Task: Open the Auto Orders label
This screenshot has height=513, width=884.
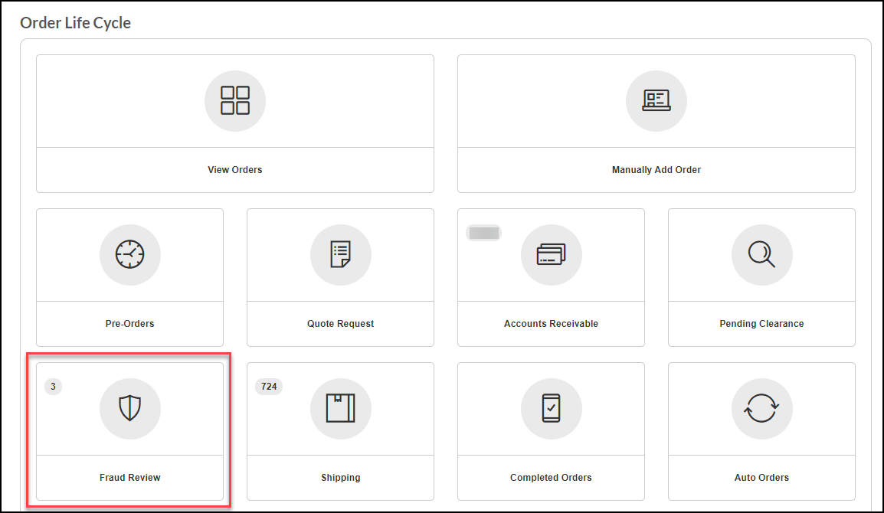Action: click(761, 478)
